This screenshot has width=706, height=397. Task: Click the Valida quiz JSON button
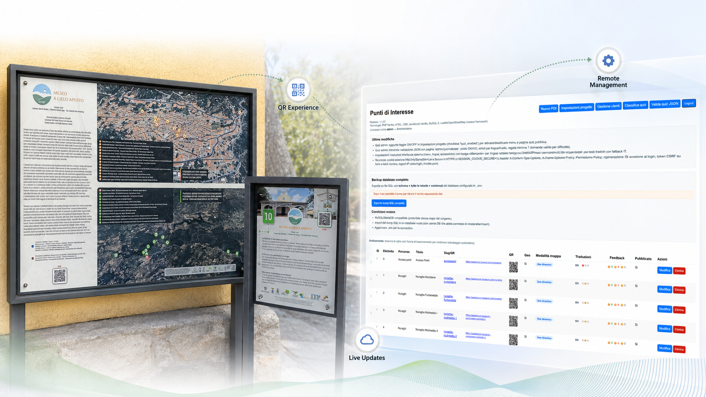pyautogui.click(x=665, y=104)
